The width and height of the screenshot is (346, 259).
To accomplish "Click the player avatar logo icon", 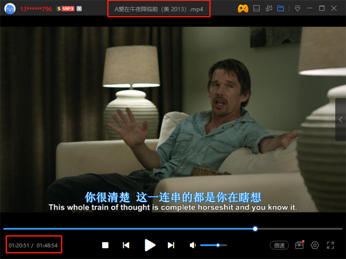I will pyautogui.click(x=10, y=9).
